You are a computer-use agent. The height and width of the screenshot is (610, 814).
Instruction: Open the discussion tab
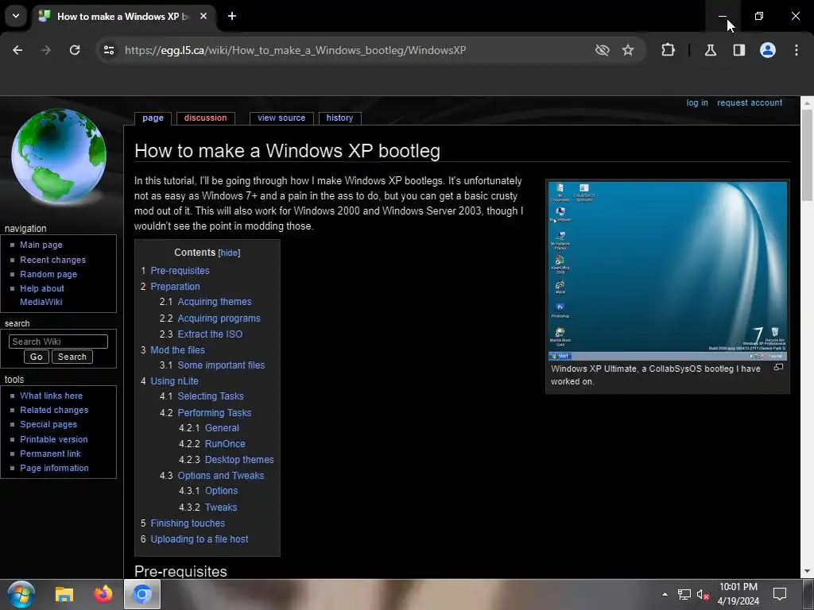click(x=206, y=118)
